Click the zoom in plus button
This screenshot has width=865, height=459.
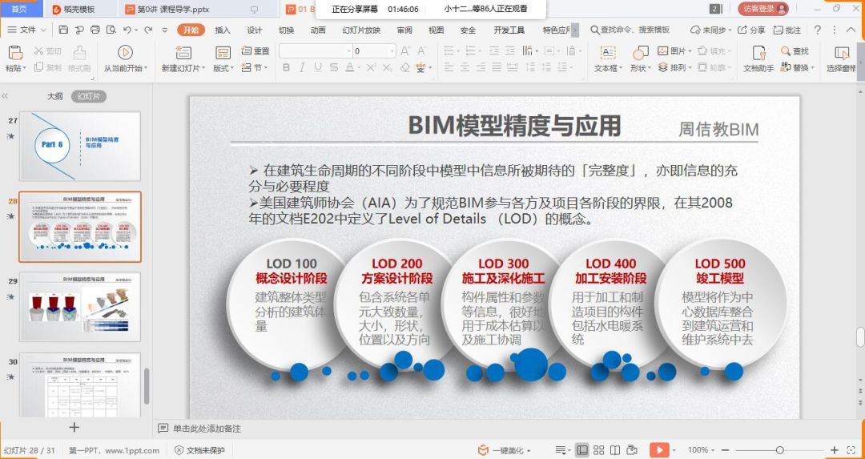835,450
